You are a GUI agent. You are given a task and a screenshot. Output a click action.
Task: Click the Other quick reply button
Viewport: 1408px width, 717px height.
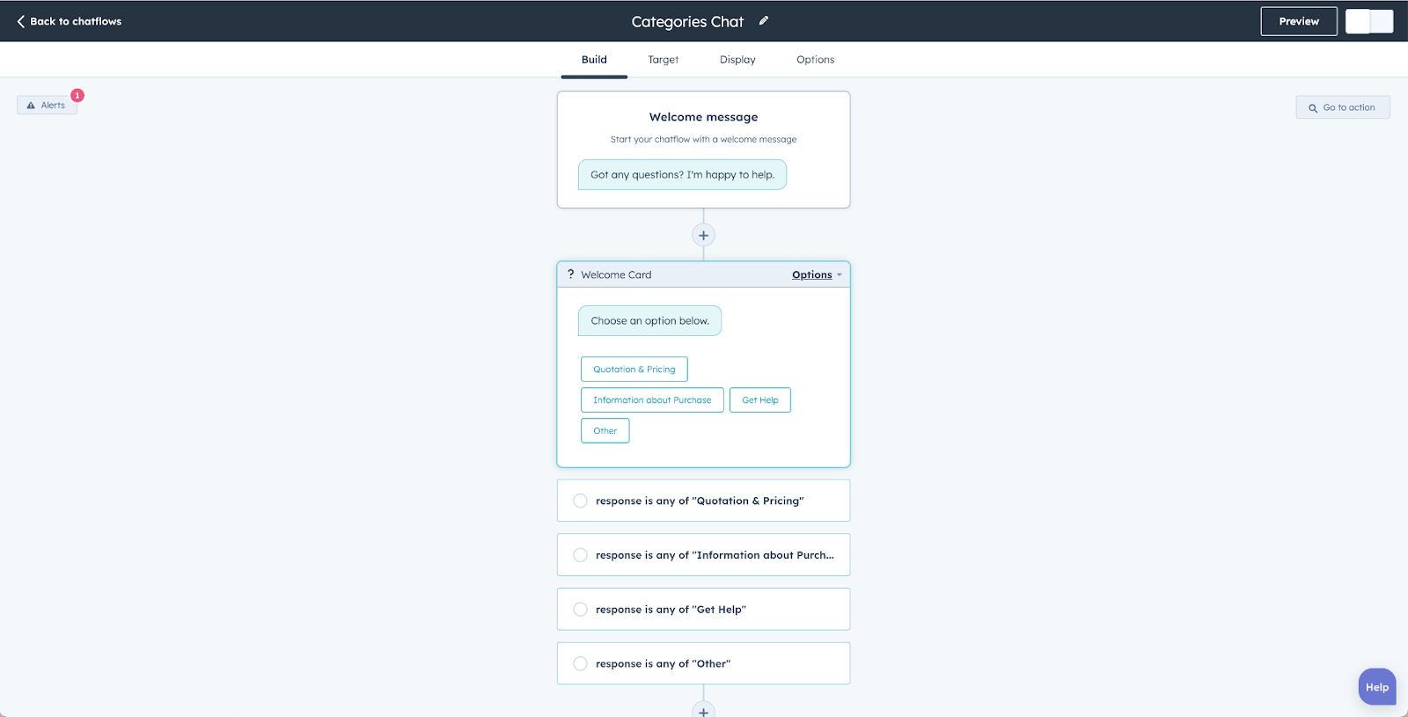pyautogui.click(x=605, y=431)
